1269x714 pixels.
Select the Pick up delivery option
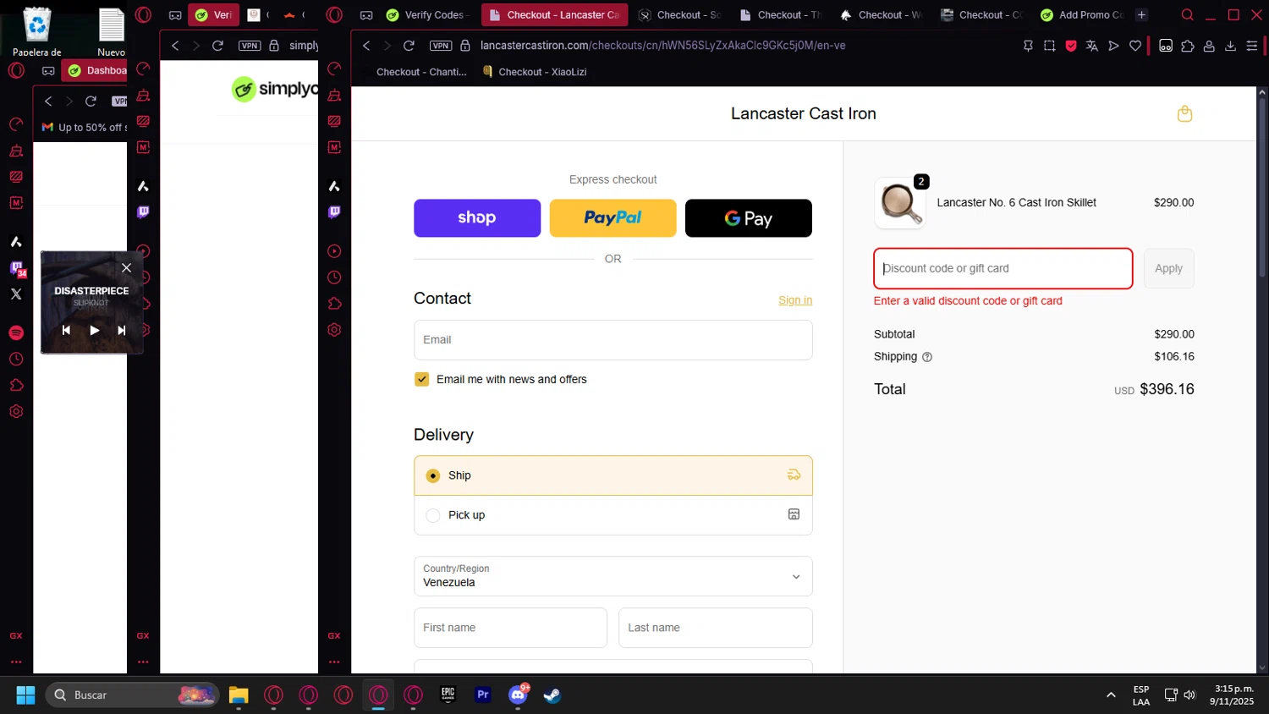613,515
